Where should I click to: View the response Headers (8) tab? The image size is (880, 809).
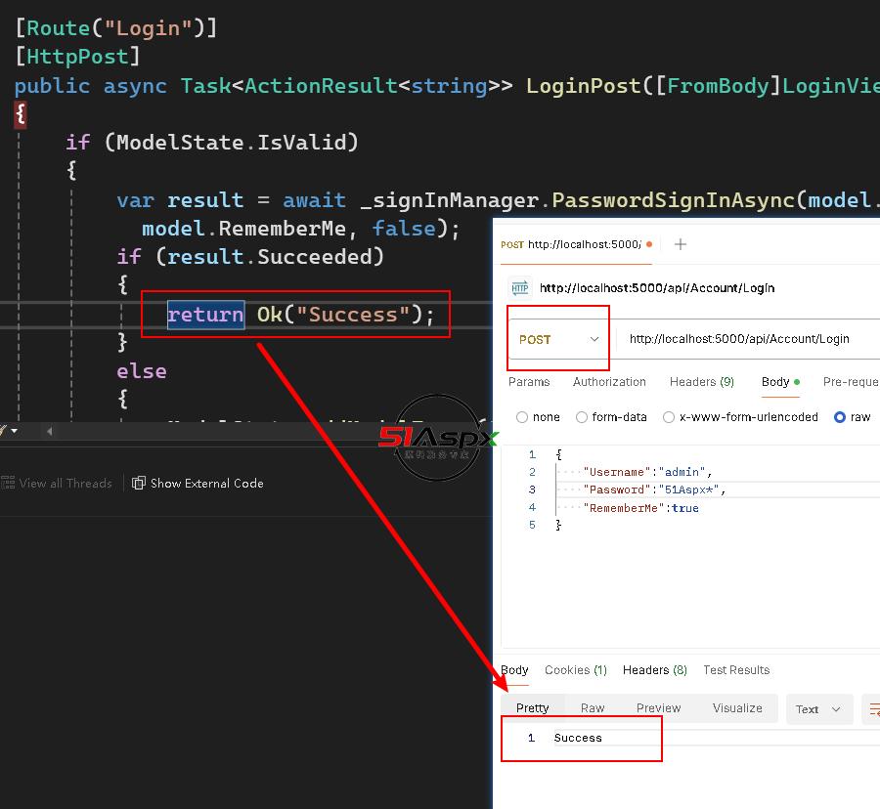(655, 670)
